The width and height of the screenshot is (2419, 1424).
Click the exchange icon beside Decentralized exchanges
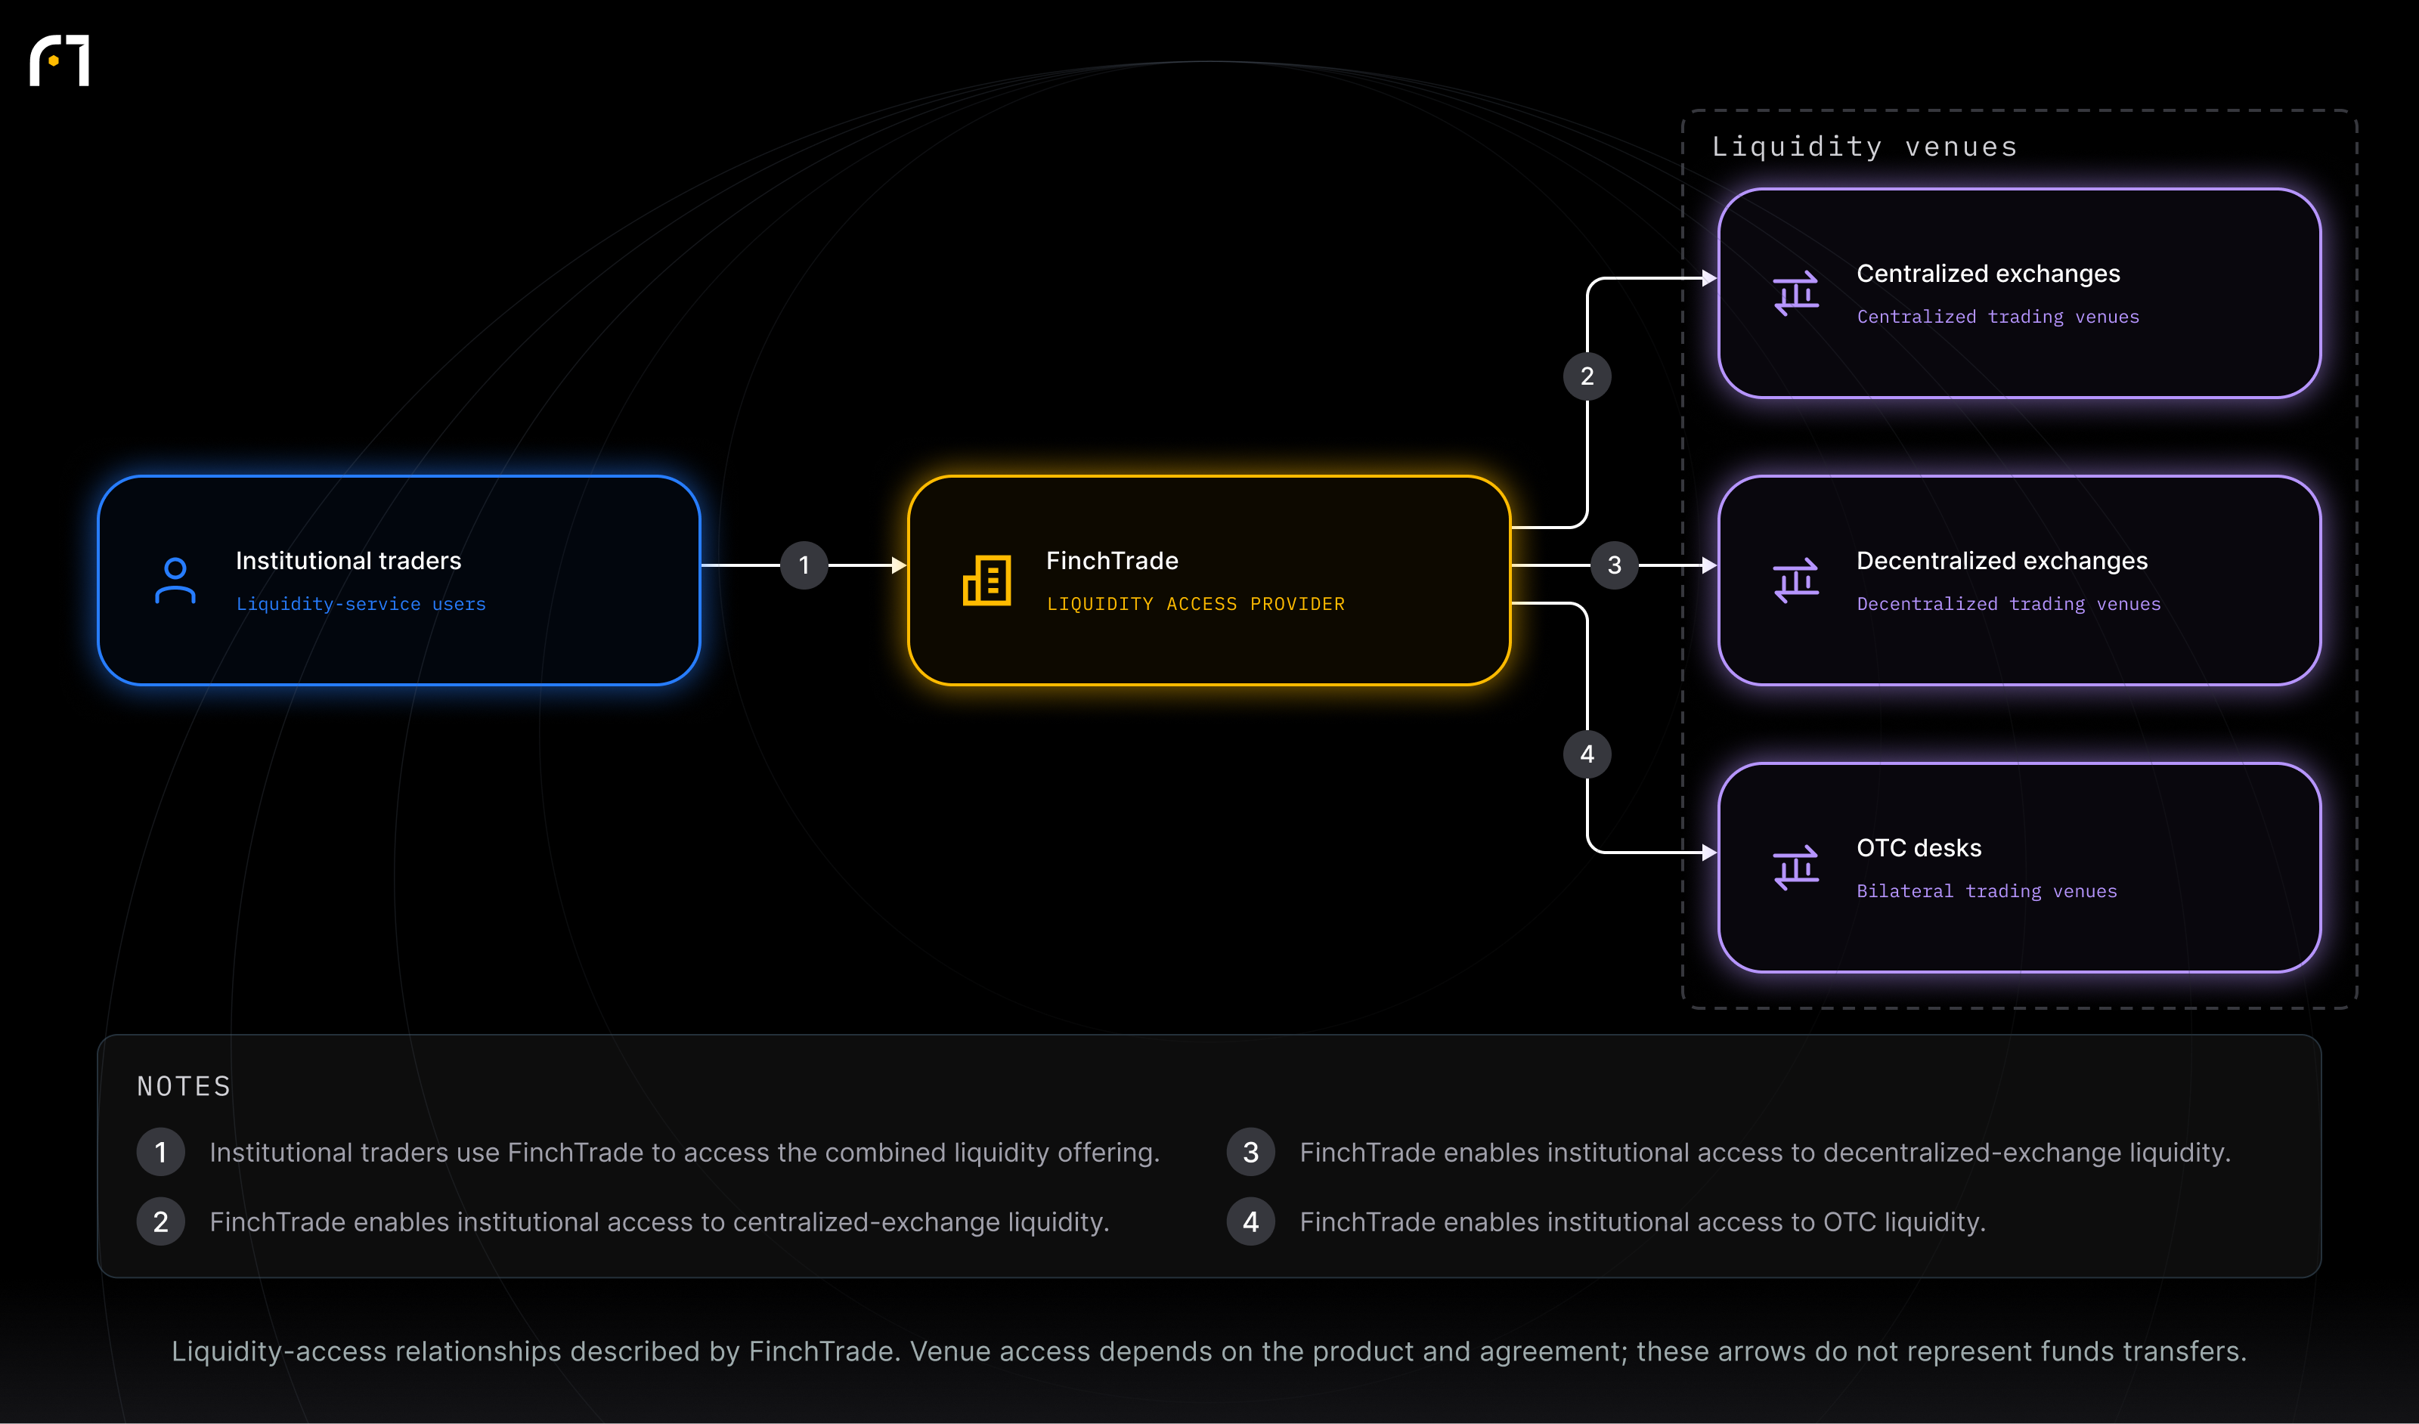point(1796,580)
